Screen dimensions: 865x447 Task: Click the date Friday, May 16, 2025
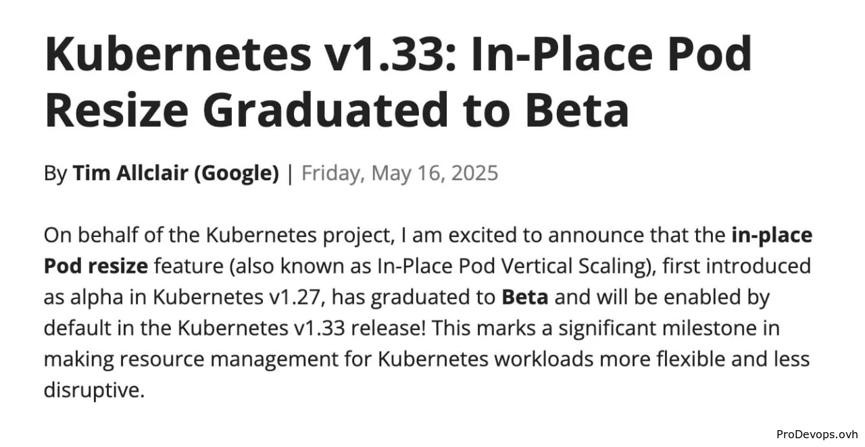click(399, 174)
